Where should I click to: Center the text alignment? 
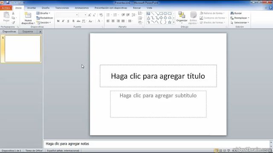(x=113, y=21)
